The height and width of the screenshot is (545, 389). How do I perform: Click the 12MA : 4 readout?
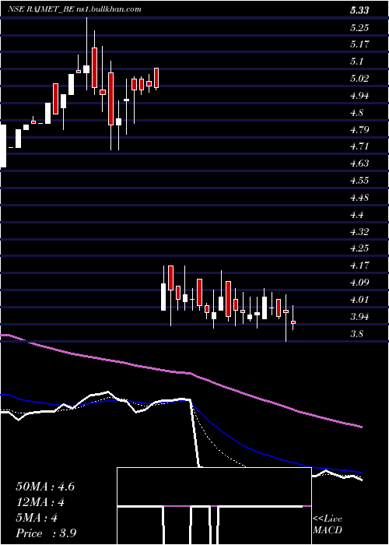point(40,502)
